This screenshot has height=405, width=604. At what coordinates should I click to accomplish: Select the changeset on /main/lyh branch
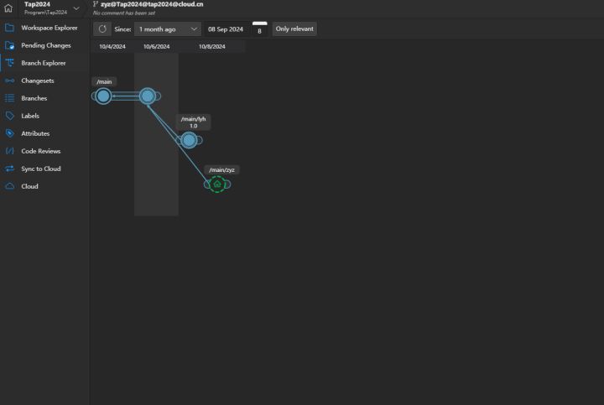[x=189, y=140]
